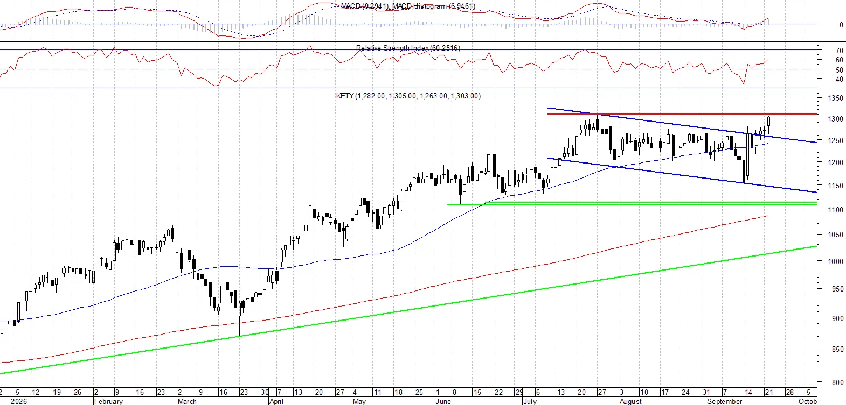The height and width of the screenshot is (405, 846).
Task: Select the 1300 price axis value
Action: click(x=836, y=119)
